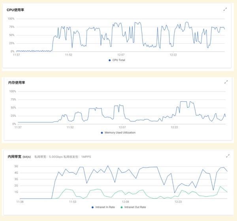Expand the memory usage chart fullscreen
The image size is (237, 221).
226,82
